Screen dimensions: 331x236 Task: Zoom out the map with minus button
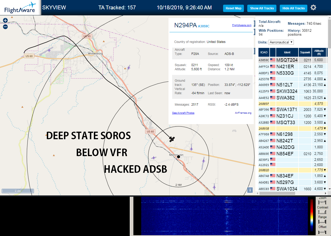click(5, 27)
